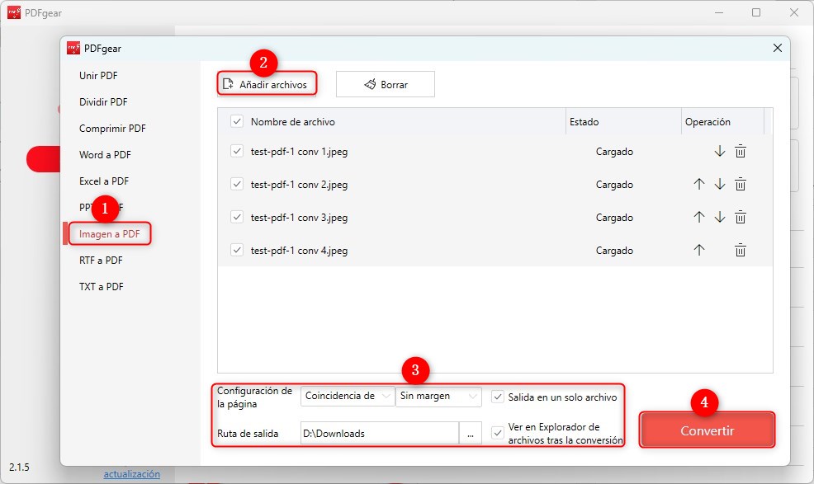Uncheck test-pdf-1 conv 2.jpeg checkbox

coord(237,184)
